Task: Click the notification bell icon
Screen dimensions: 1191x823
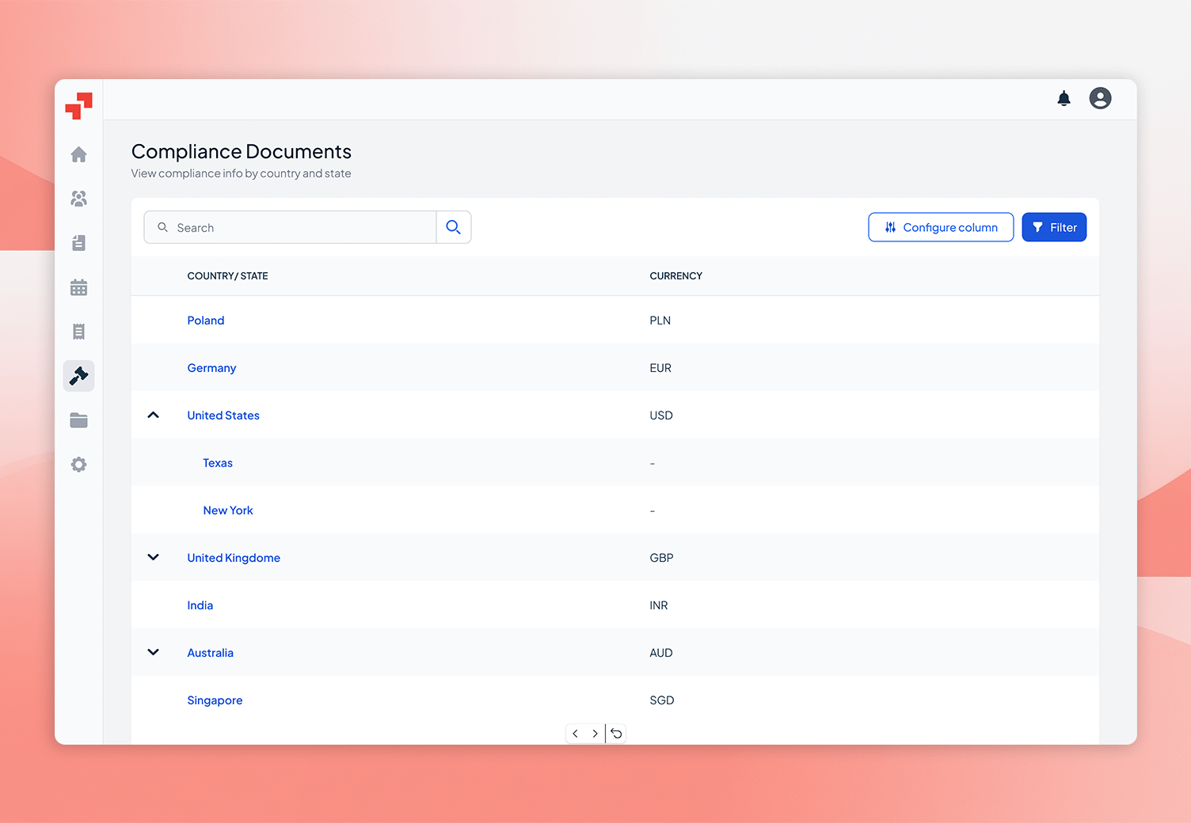Action: point(1064,98)
